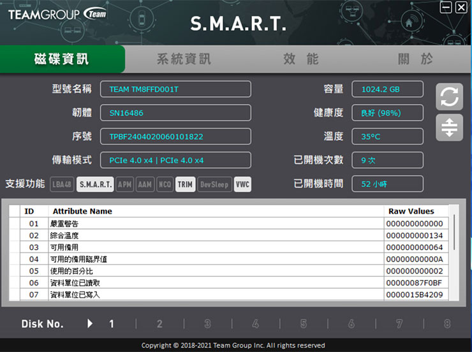The image size is (472, 352).
Task: Click raw value 0000015B4209
Action: (x=415, y=295)
